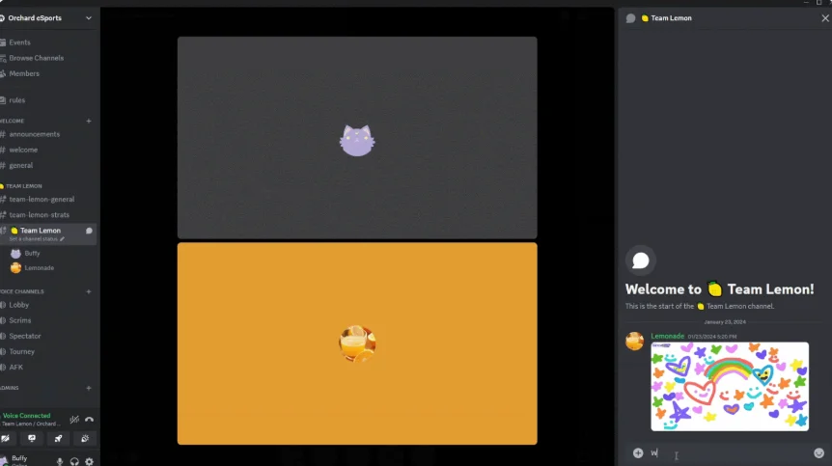Open User Settings gear
The height and width of the screenshot is (466, 832).
(89, 462)
